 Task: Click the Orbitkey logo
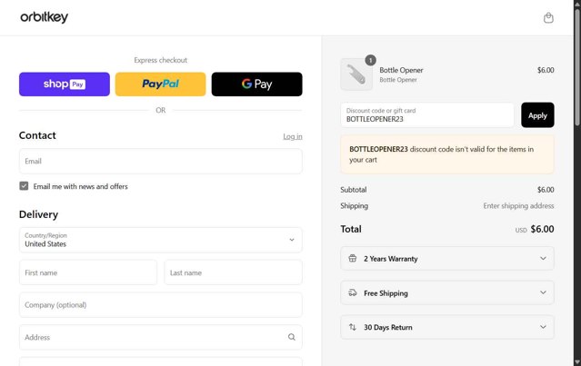tap(44, 17)
